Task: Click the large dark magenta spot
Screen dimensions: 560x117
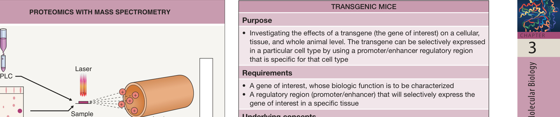Action: click(20, 111)
